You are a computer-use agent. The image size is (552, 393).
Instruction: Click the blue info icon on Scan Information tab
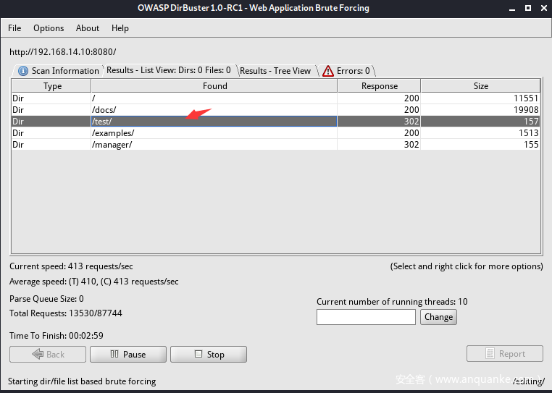[x=23, y=71]
